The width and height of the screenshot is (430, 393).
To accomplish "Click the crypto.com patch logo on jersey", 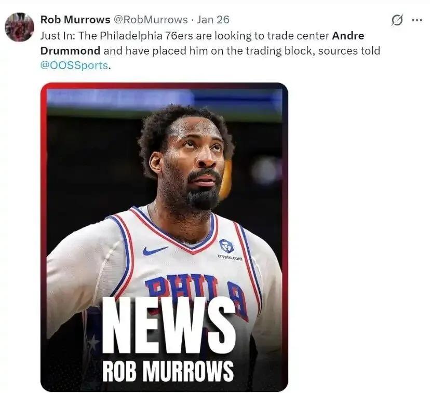I will coord(226,246).
